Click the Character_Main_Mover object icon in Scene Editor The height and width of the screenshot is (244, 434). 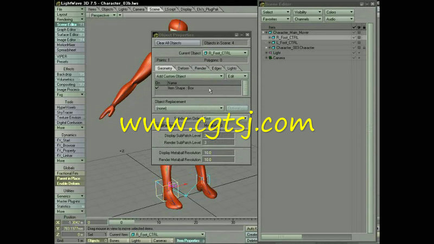click(x=270, y=33)
